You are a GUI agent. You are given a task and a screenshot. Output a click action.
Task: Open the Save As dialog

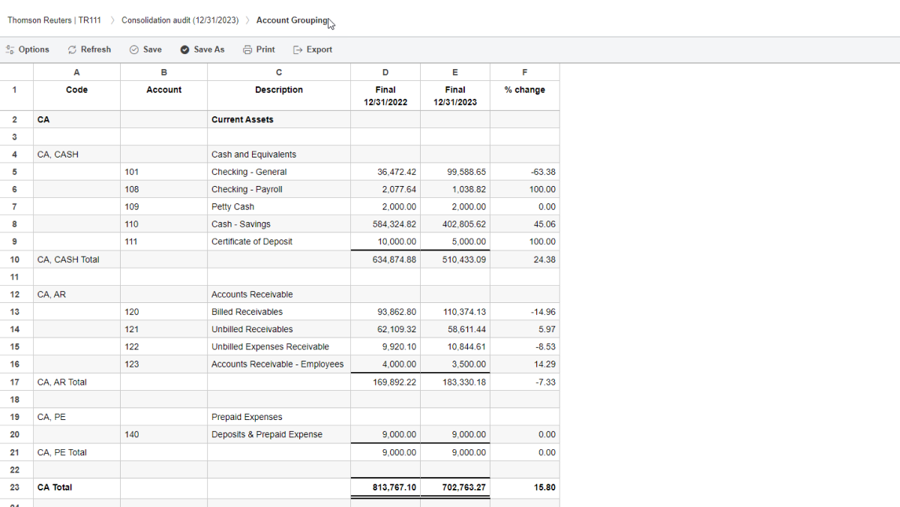(x=202, y=49)
